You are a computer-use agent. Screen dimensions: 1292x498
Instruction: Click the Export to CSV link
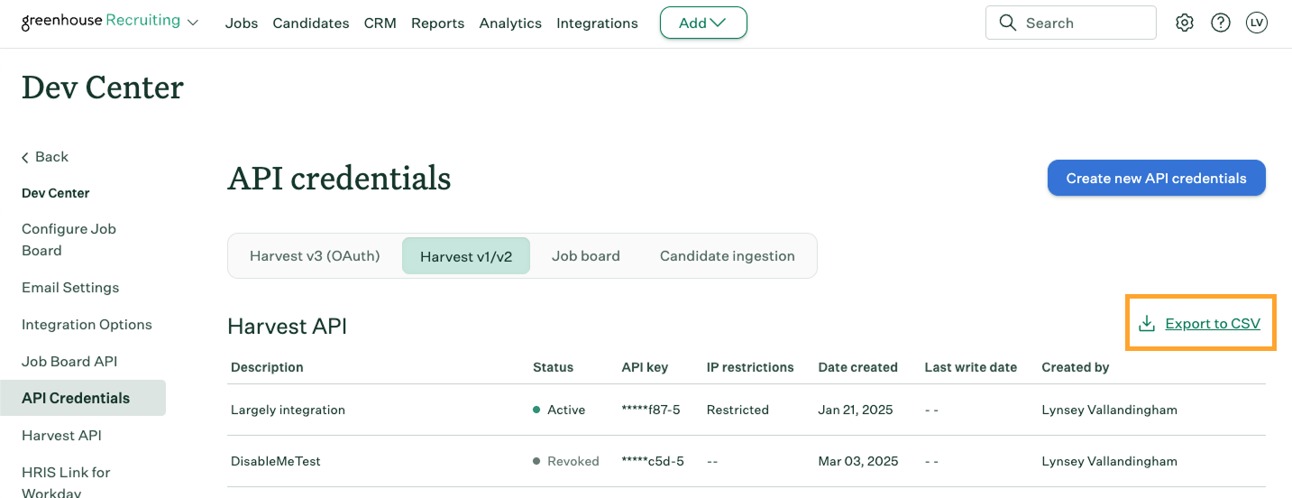tap(1213, 324)
